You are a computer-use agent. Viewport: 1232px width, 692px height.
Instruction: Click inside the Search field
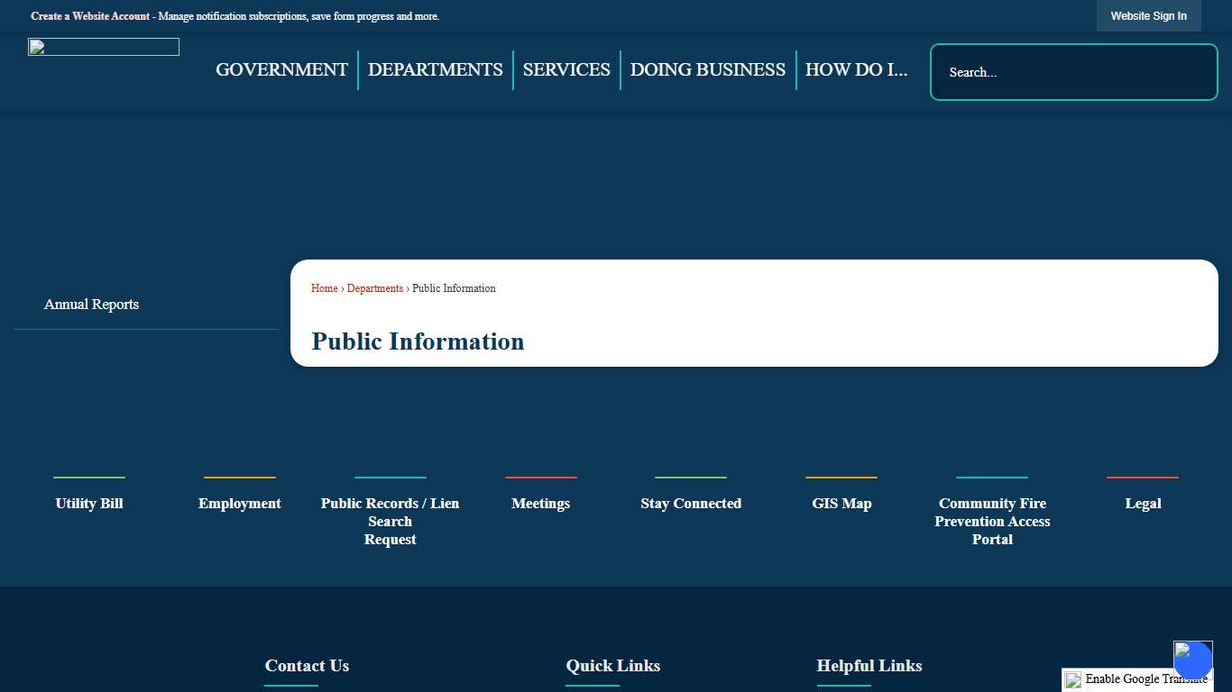(x=1073, y=72)
